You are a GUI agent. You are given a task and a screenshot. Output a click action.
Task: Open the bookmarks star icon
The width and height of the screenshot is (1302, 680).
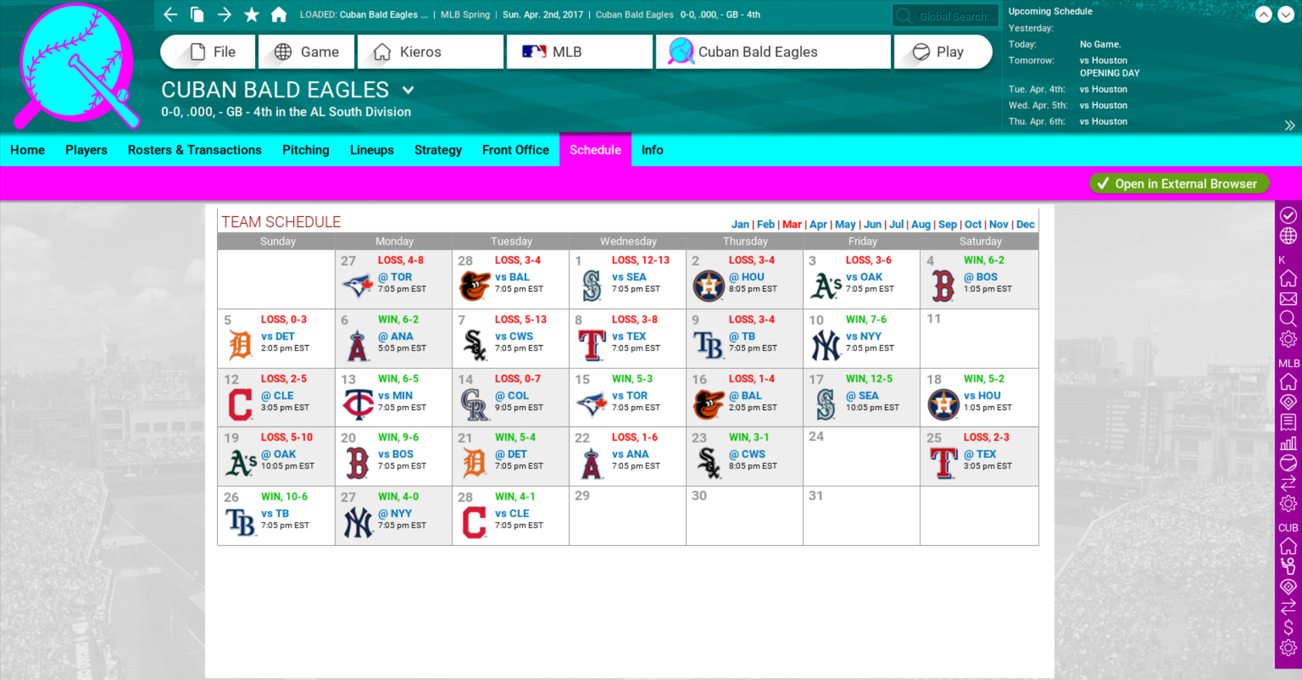click(252, 14)
